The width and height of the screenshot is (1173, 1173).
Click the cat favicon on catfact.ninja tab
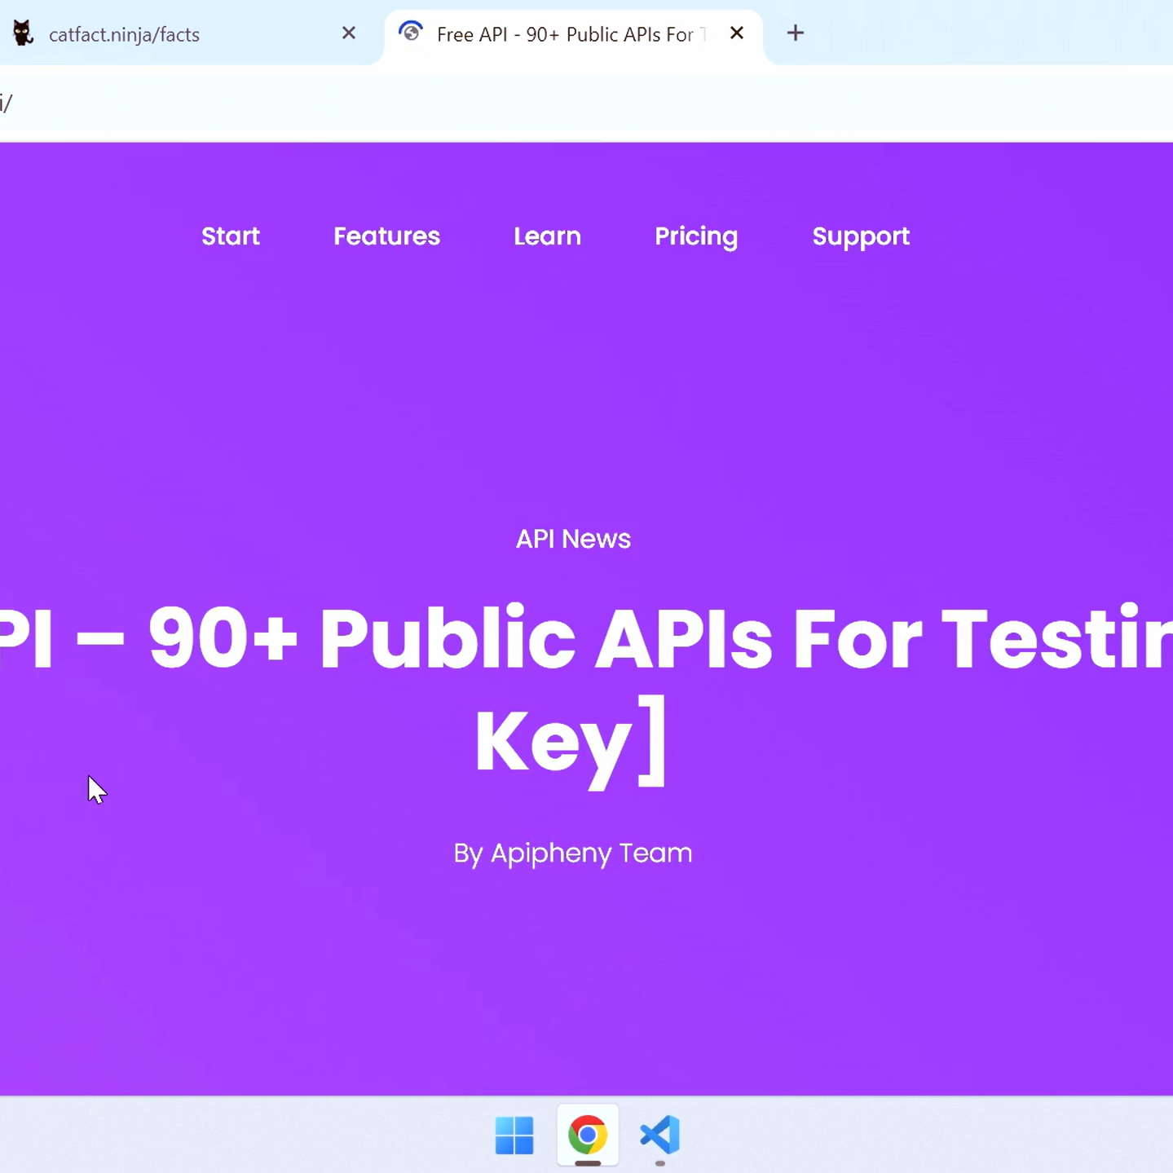[23, 33]
